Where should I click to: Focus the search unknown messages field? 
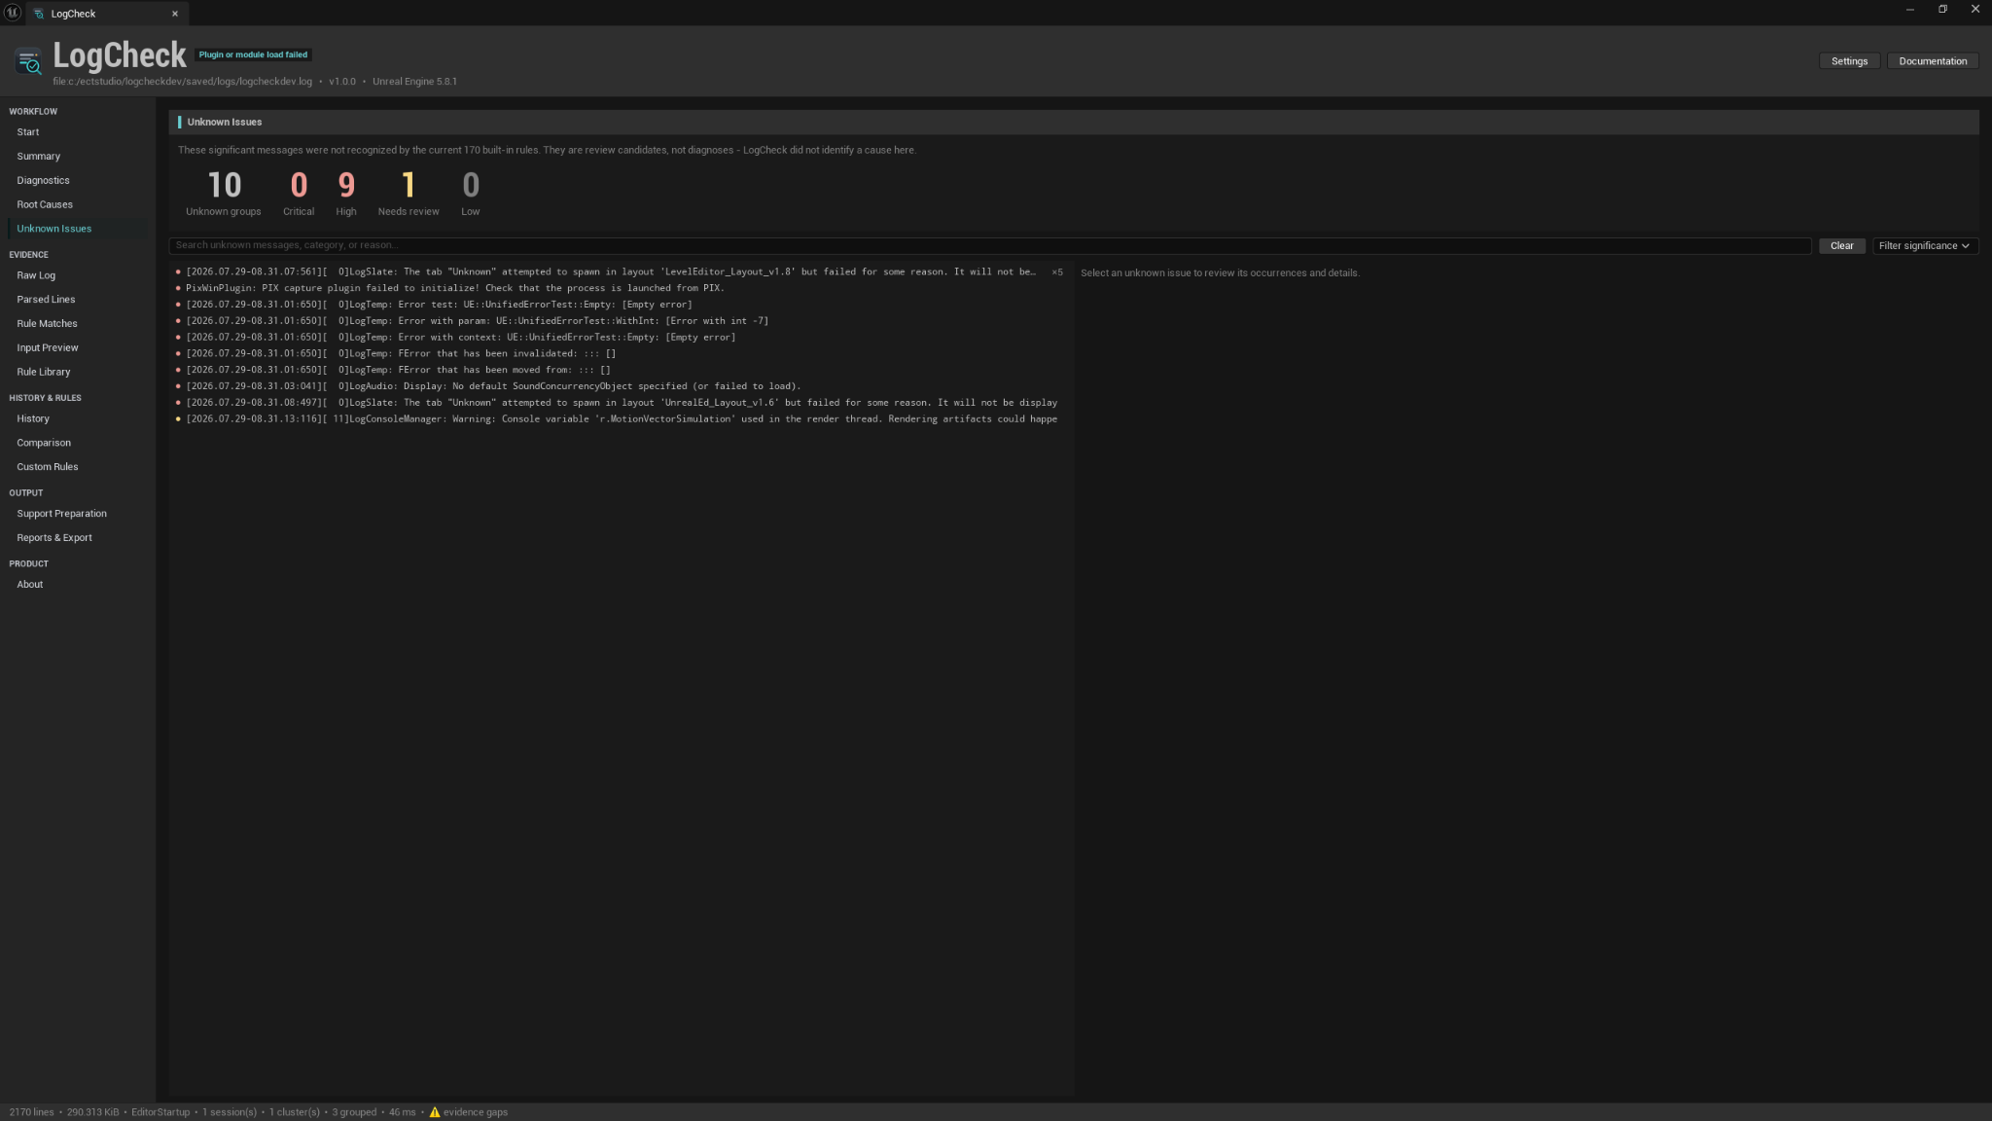pos(989,245)
